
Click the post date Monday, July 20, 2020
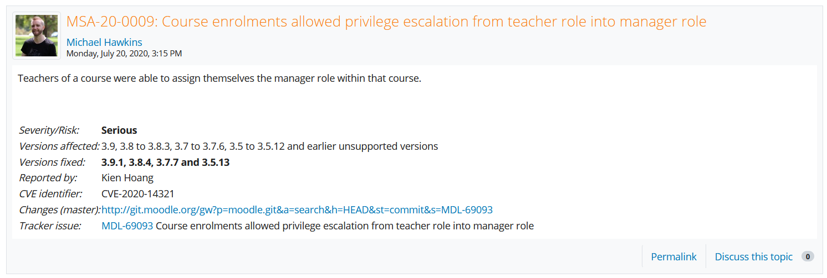(x=124, y=54)
